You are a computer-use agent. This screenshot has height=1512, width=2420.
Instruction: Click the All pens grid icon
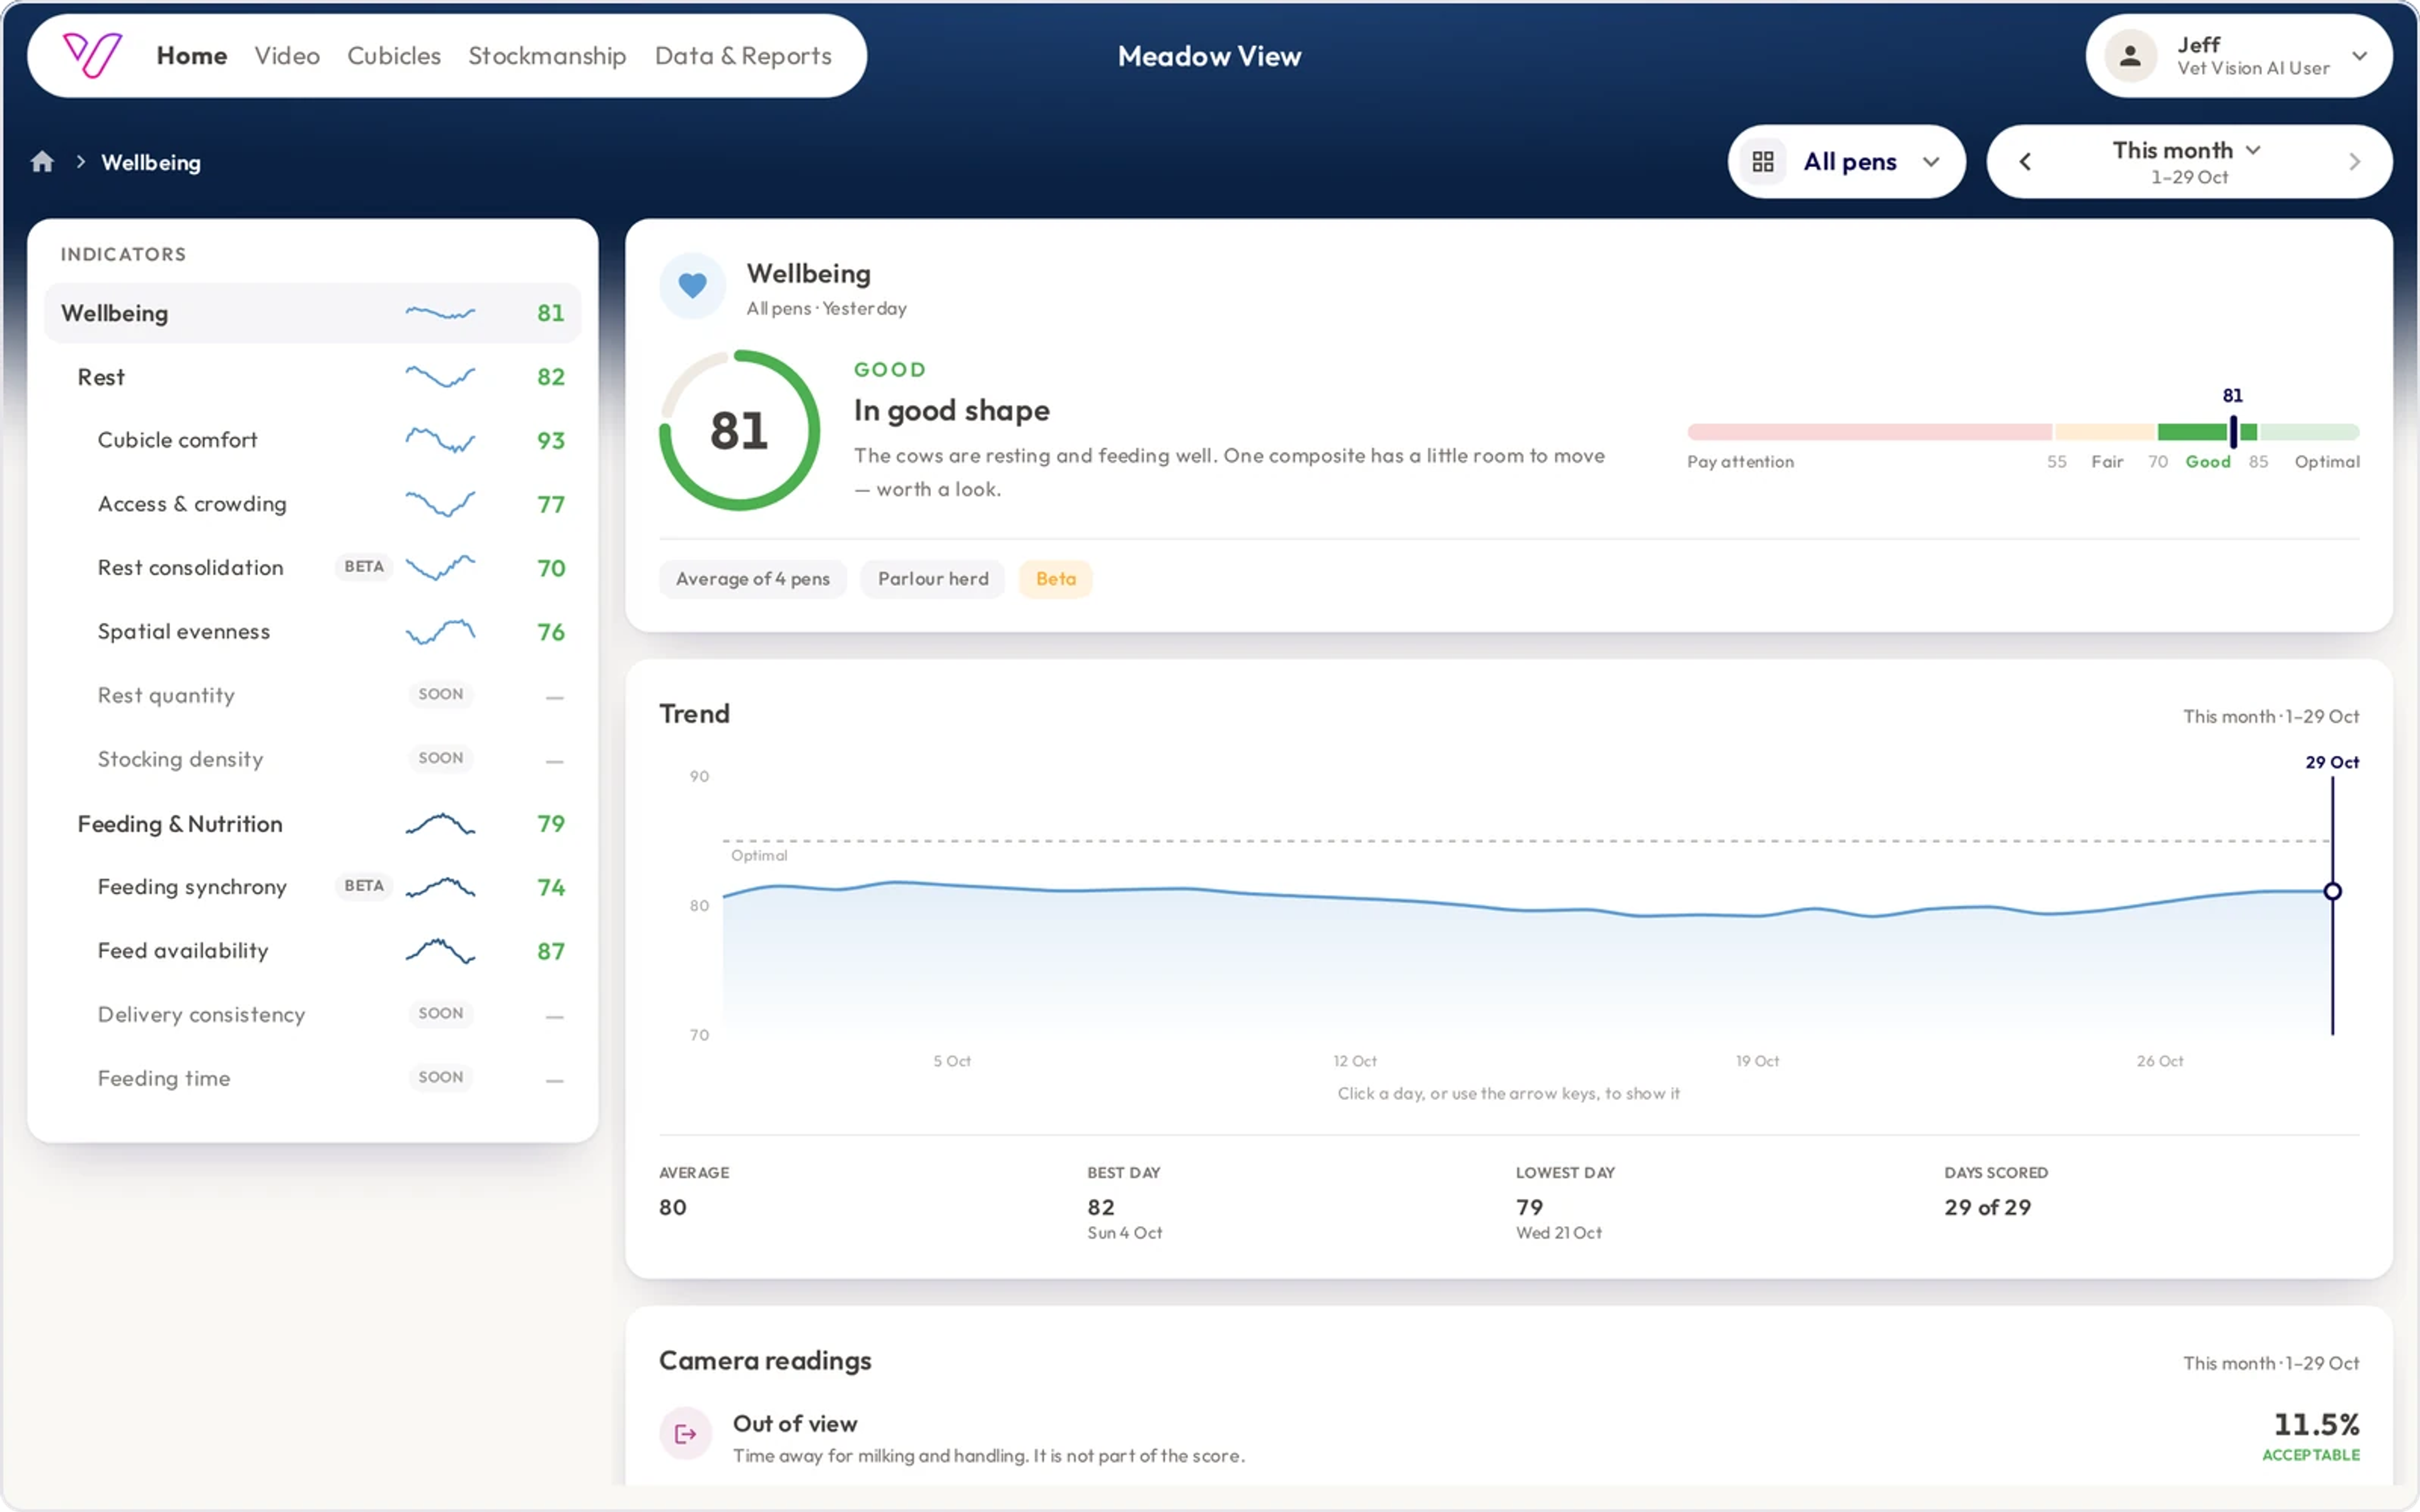click(1763, 162)
